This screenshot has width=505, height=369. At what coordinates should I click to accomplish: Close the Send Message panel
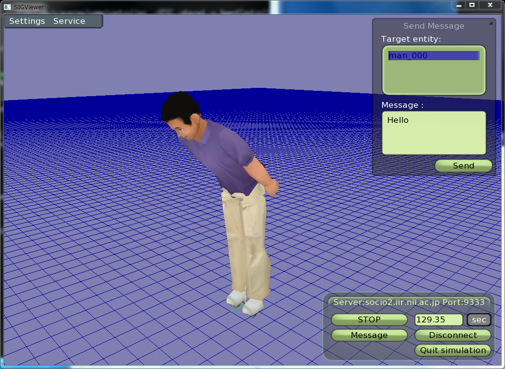pos(491,22)
